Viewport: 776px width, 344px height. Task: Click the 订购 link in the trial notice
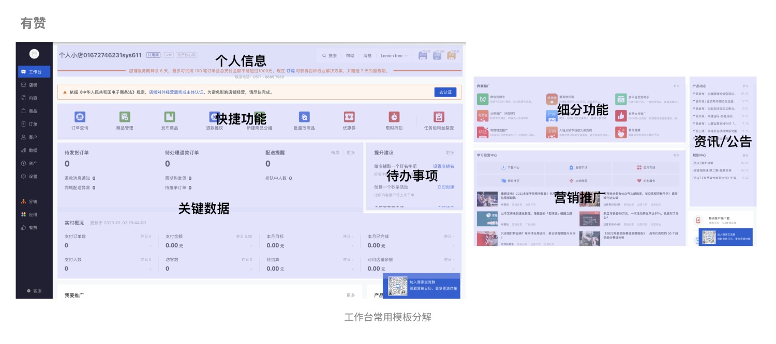coord(290,71)
